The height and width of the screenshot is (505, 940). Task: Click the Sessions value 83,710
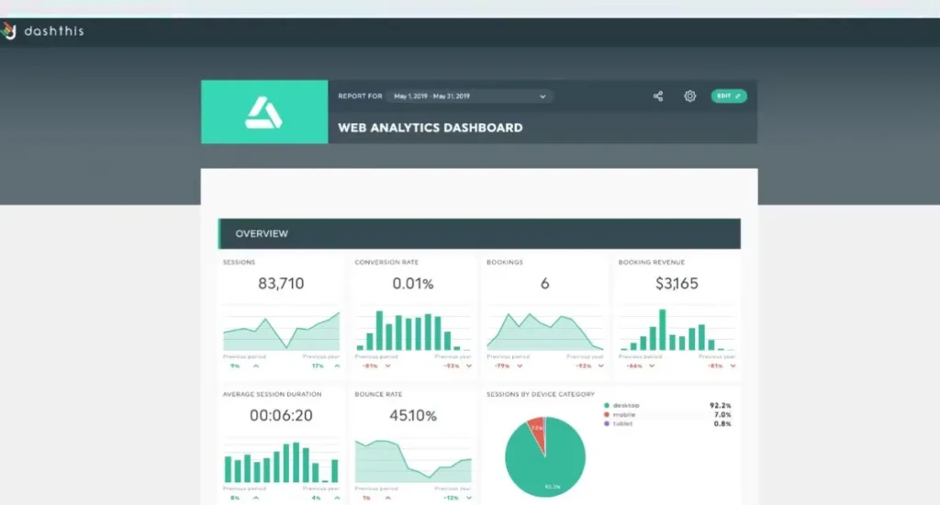280,284
